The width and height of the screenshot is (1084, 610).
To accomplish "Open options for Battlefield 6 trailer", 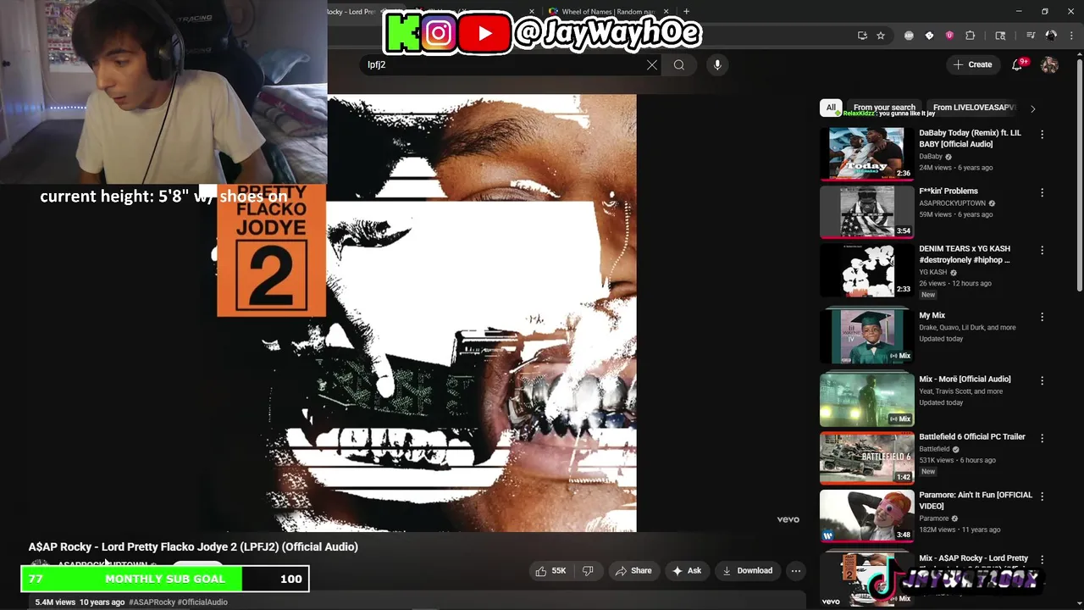I will coord(1042,438).
